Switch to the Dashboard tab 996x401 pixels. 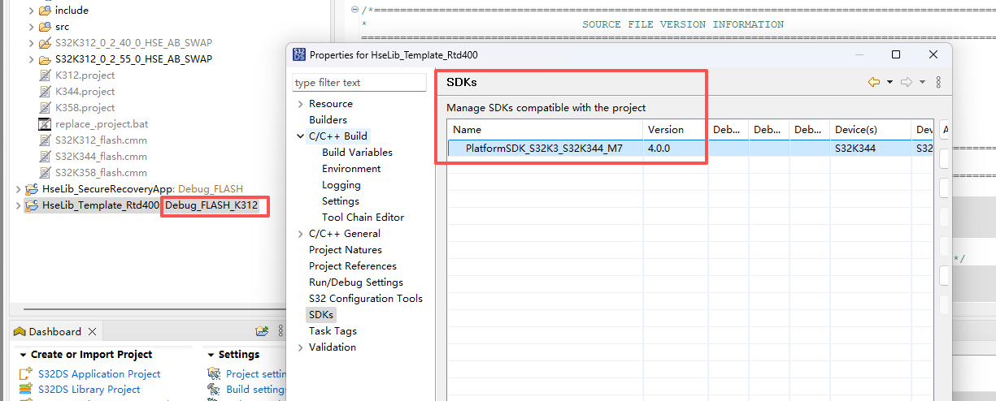(x=54, y=331)
